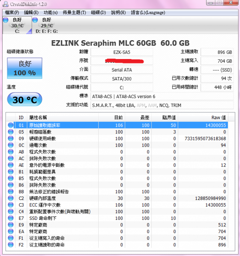Image resolution: width=240 pixels, height=256 pixels.
Task: Click the status icon for attribute C2
Action: click(10, 198)
